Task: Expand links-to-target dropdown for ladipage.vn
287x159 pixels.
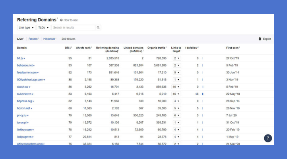Action: pyautogui.click(x=177, y=137)
